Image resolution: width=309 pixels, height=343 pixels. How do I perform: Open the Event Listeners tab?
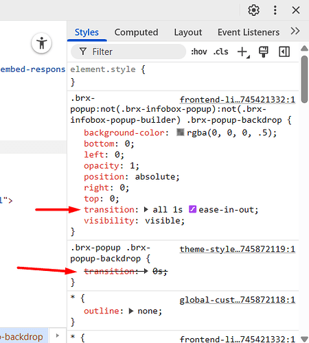249,32
